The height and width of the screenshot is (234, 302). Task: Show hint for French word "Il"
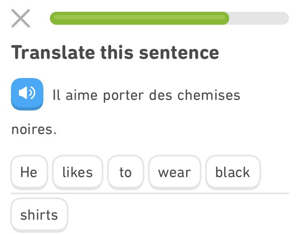(x=56, y=95)
